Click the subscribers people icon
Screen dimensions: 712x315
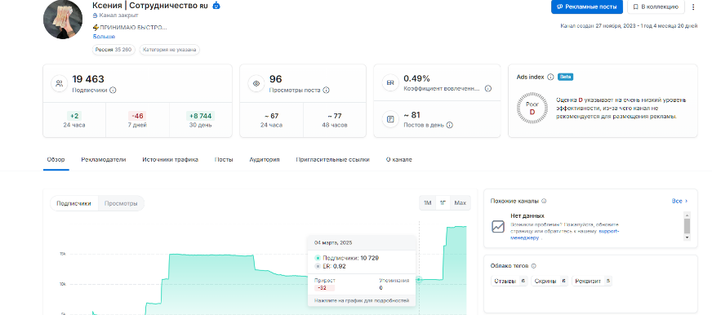59,83
